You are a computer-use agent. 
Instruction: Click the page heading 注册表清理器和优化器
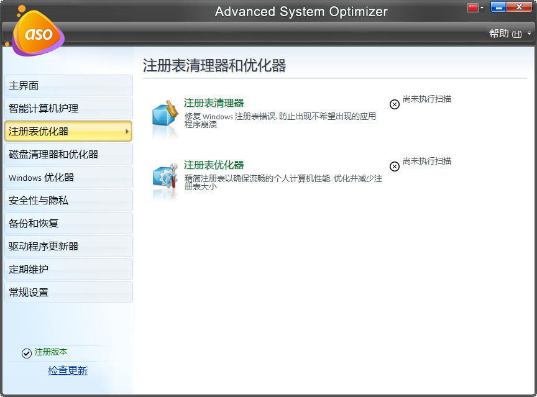coord(214,65)
